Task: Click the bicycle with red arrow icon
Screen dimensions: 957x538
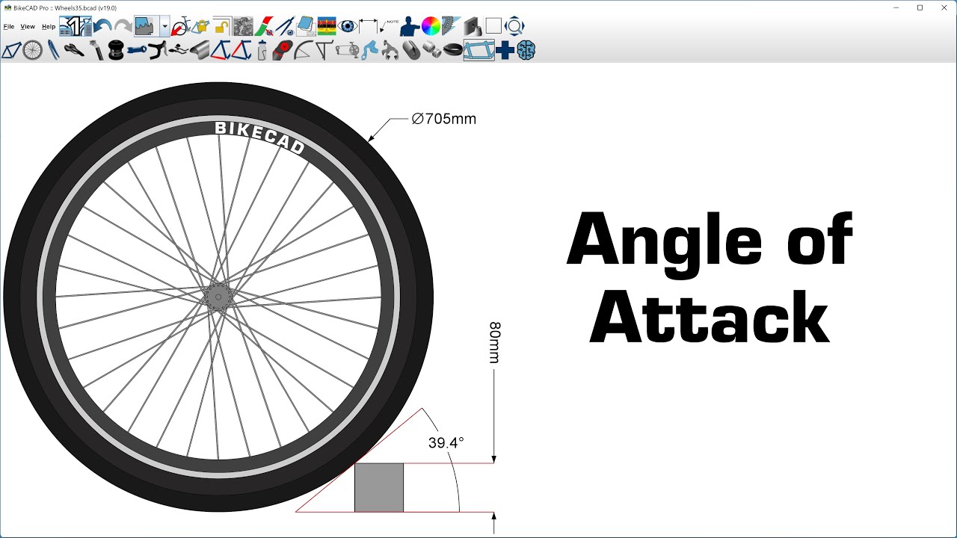Action: coord(180,26)
